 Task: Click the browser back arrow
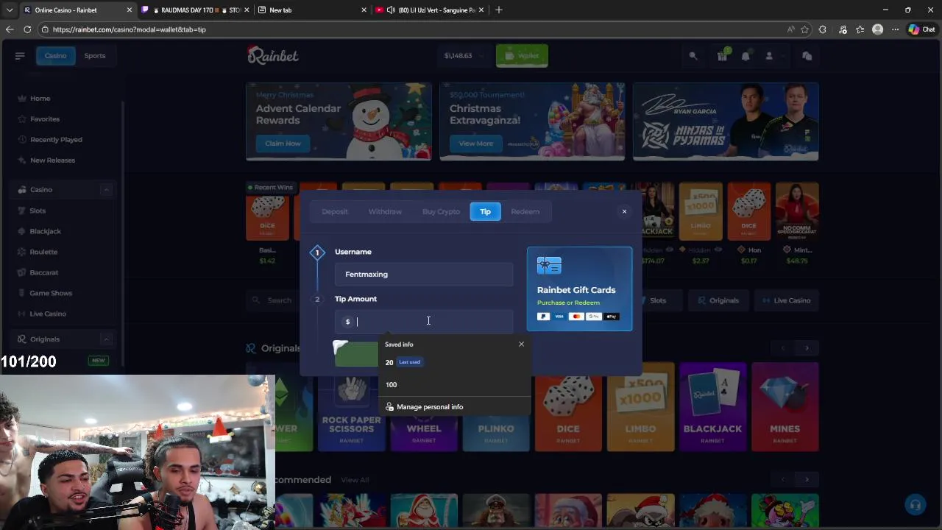point(10,29)
